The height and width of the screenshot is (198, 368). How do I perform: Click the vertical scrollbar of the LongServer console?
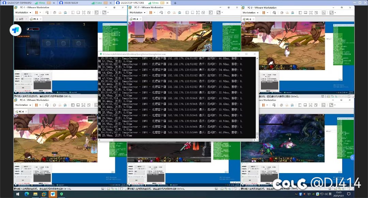click(257, 97)
